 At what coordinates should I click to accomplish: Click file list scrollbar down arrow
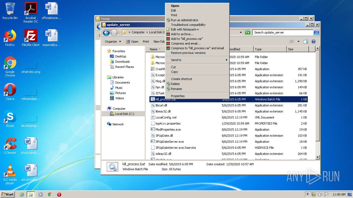click(x=317, y=157)
